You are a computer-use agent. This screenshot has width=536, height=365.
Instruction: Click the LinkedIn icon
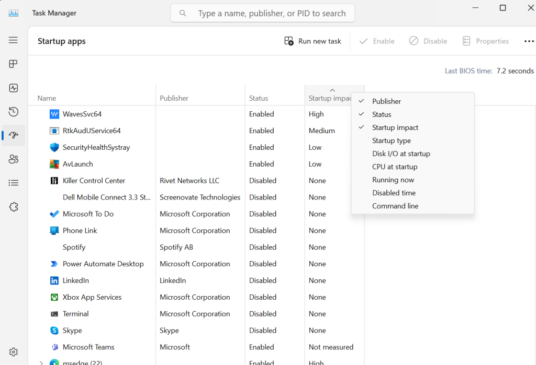(54, 280)
